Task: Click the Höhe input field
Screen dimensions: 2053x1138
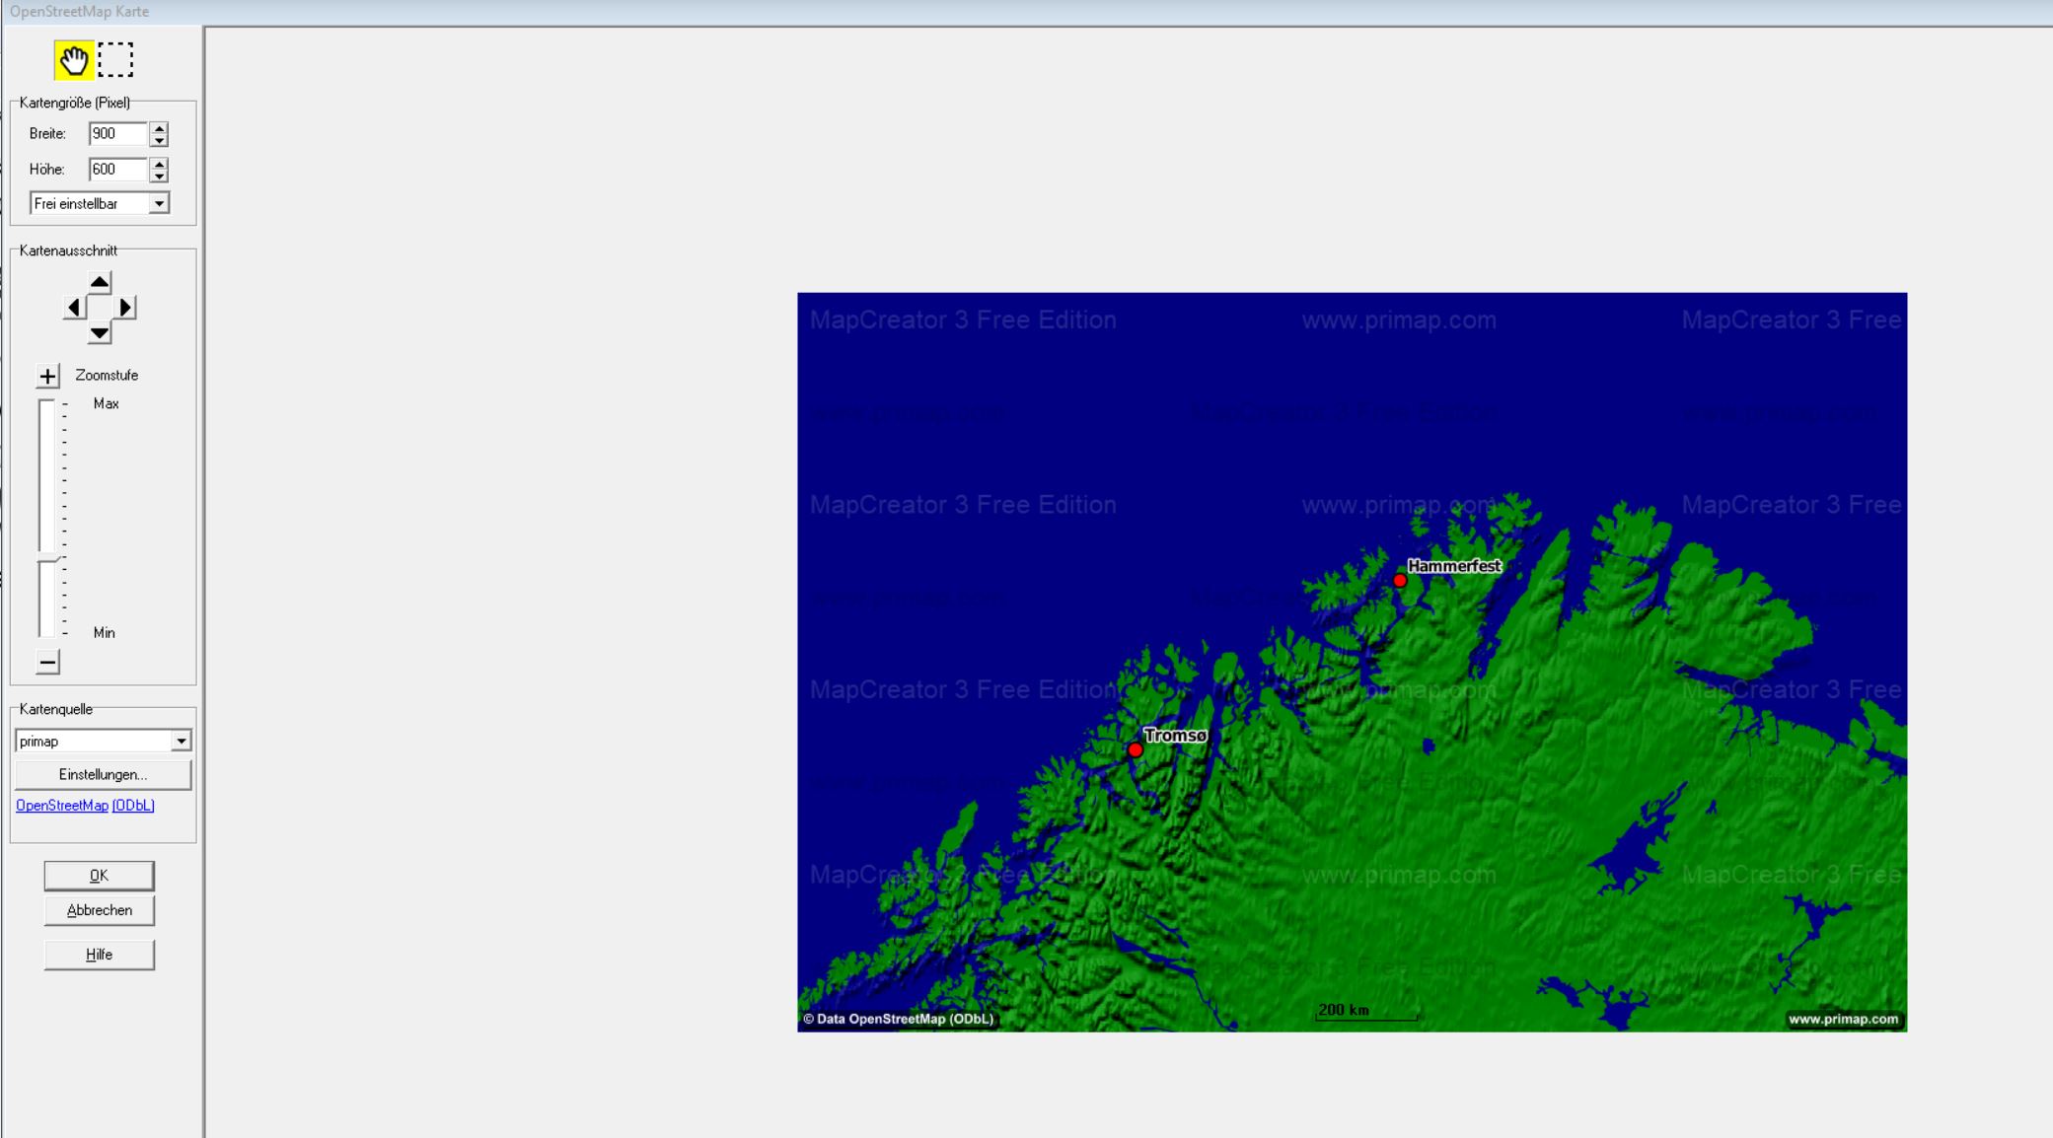Action: tap(116, 170)
